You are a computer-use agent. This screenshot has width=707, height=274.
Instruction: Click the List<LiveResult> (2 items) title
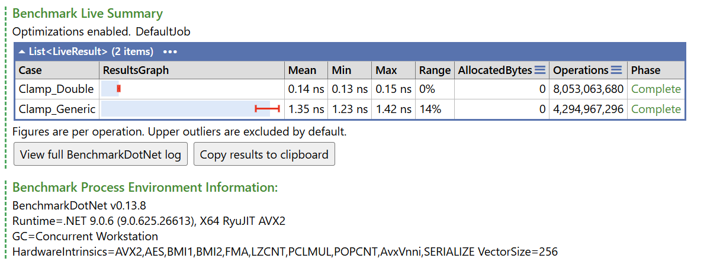[91, 51]
